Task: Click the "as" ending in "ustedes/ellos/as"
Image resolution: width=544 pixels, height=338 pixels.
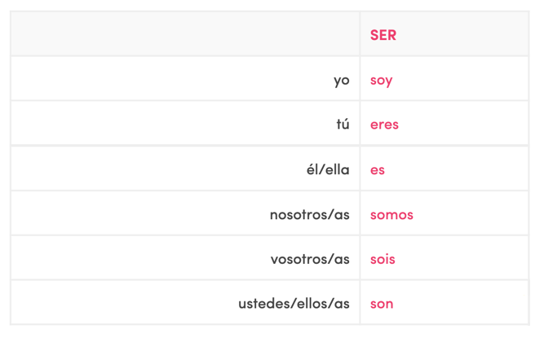Action: (341, 304)
